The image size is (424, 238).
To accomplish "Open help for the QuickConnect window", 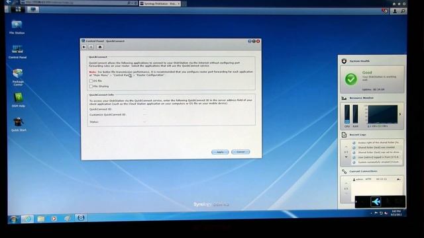I will (250, 41).
